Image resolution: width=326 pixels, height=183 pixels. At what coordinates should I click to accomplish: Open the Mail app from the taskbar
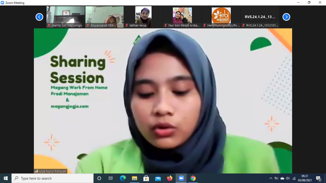[158, 178]
